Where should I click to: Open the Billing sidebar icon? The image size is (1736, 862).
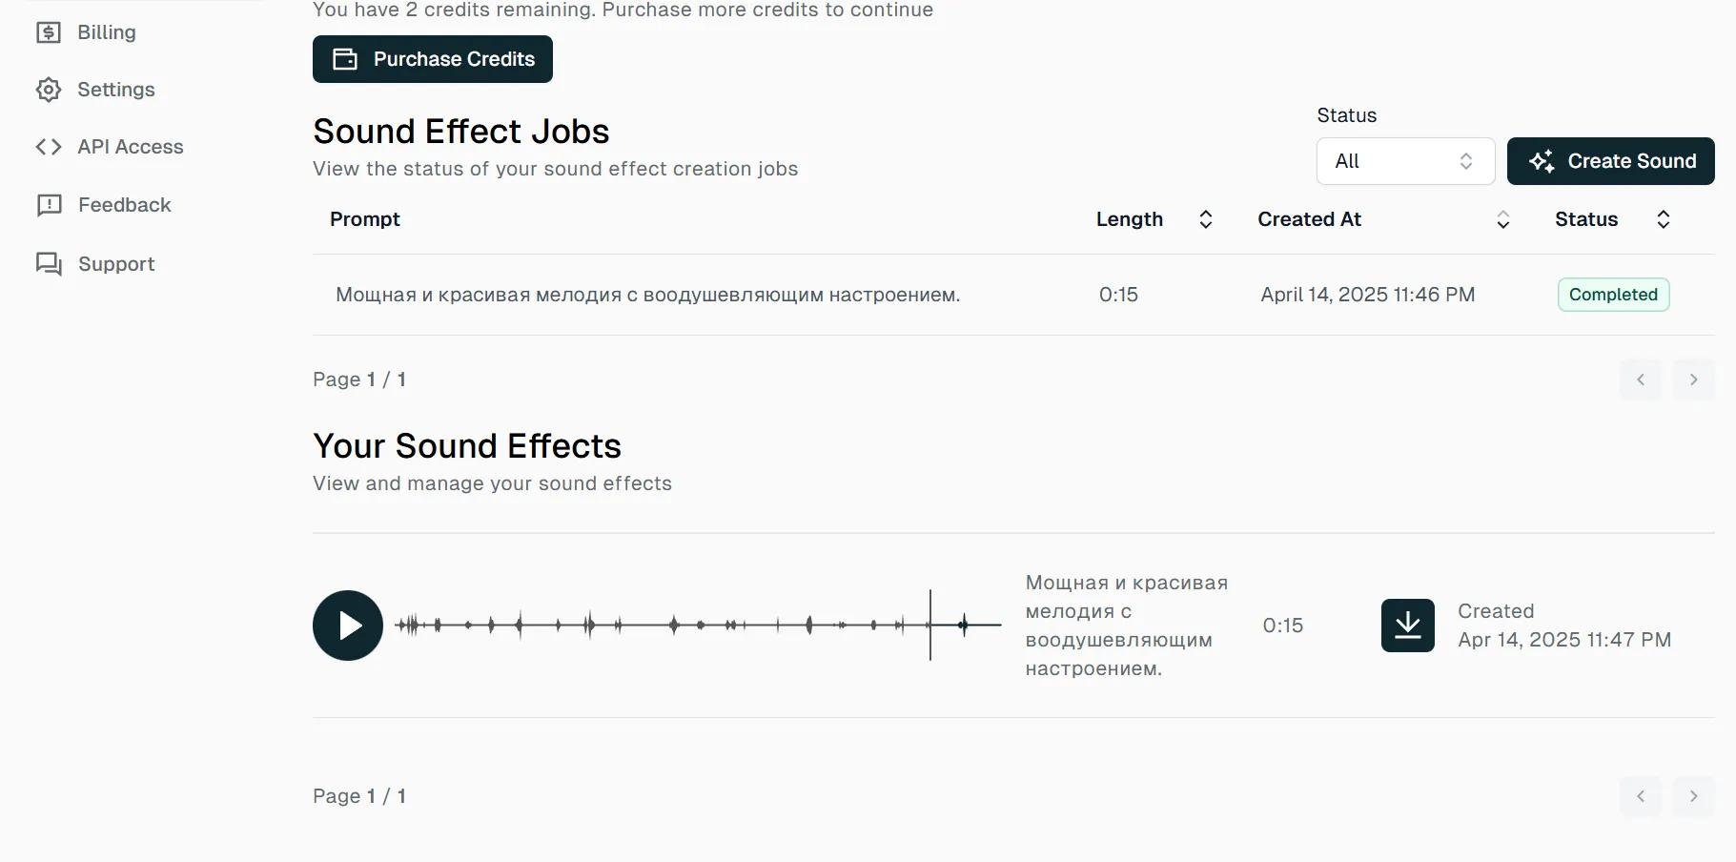[49, 32]
